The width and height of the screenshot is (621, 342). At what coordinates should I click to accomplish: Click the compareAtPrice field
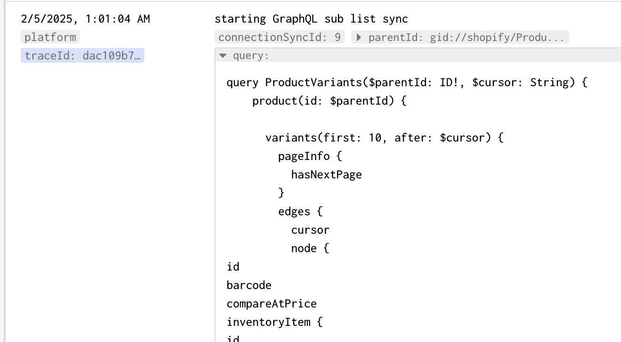(x=272, y=304)
